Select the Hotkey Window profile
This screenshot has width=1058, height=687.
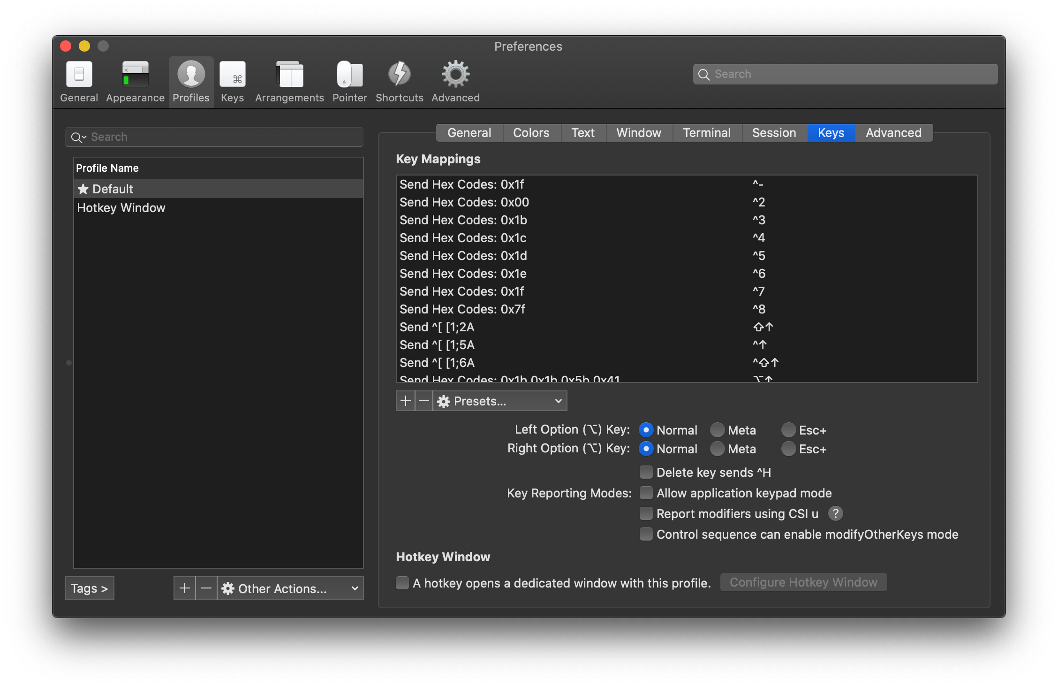pos(121,208)
